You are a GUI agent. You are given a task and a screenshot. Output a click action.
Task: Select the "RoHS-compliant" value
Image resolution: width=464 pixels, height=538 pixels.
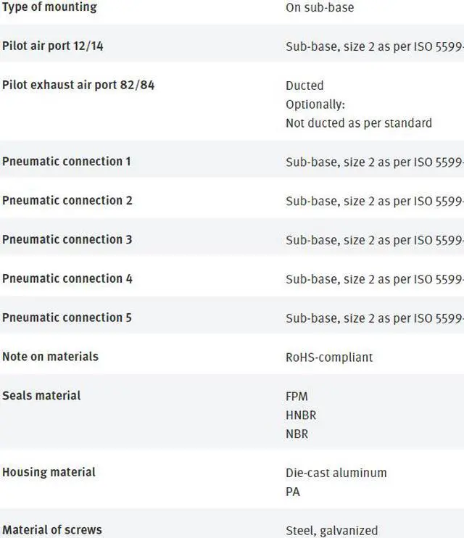point(329,357)
